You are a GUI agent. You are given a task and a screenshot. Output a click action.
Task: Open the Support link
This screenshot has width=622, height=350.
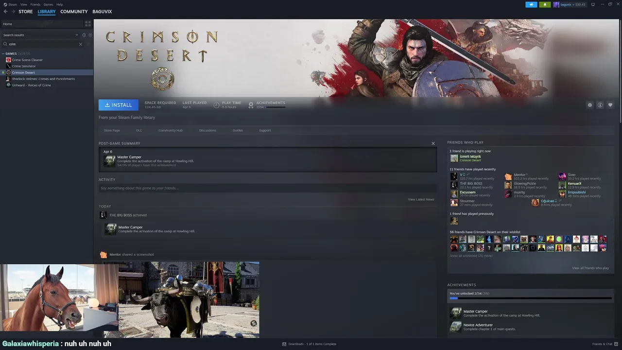265,130
